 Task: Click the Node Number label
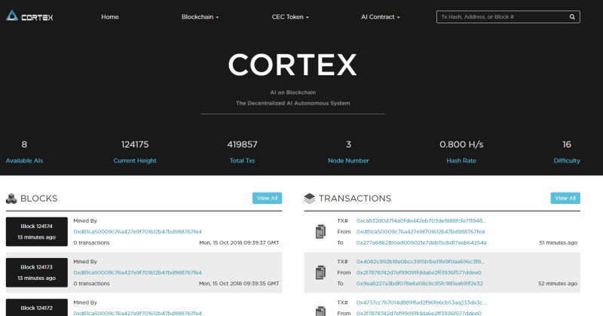pos(348,160)
